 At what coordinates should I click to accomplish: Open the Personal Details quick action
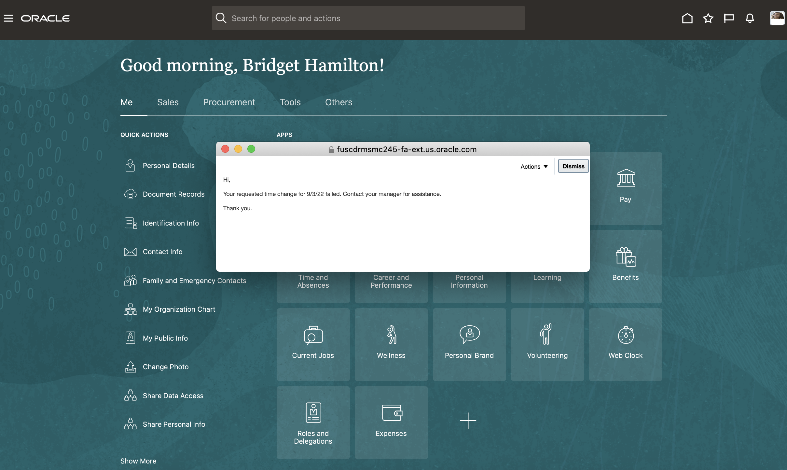pyautogui.click(x=168, y=165)
